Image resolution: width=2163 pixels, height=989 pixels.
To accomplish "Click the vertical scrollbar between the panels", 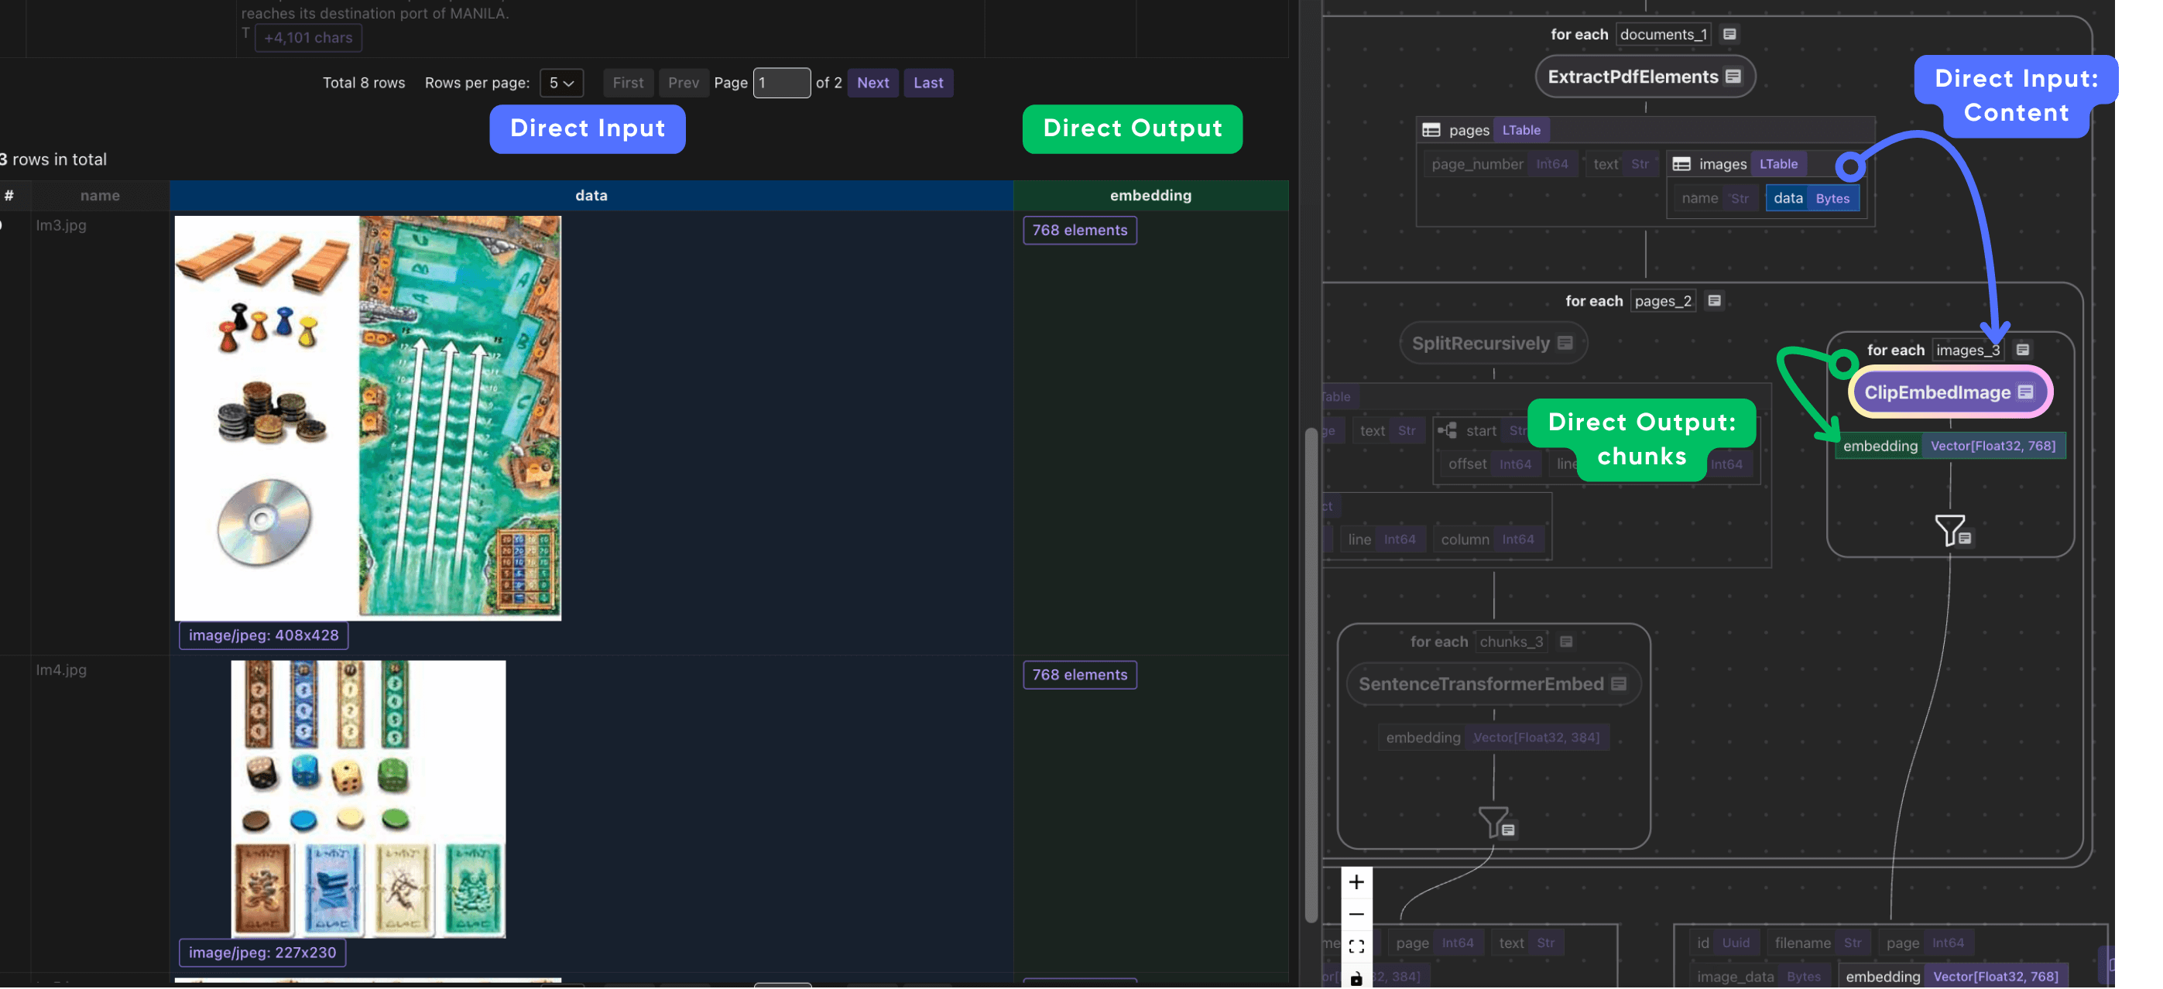I will click(x=1311, y=672).
